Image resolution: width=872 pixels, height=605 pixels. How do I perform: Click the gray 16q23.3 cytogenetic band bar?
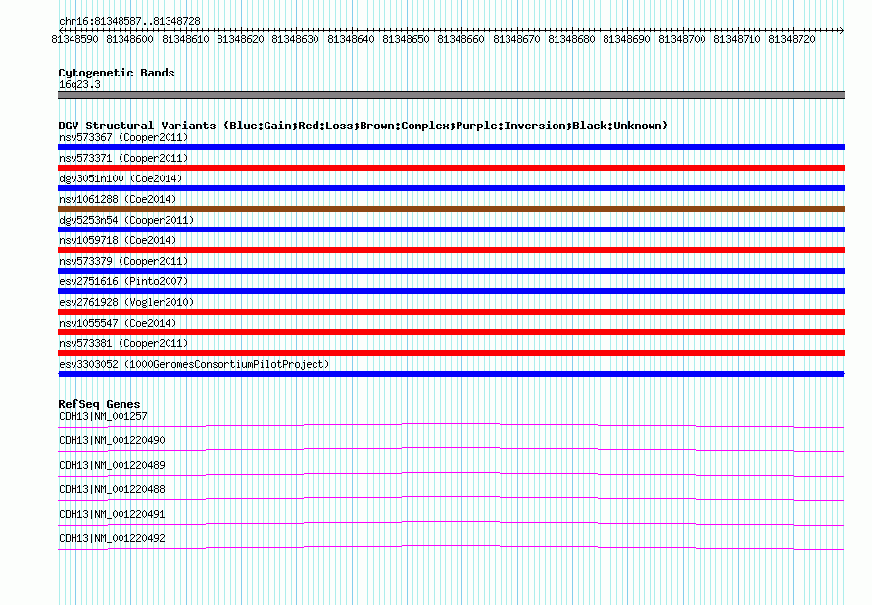point(451,95)
